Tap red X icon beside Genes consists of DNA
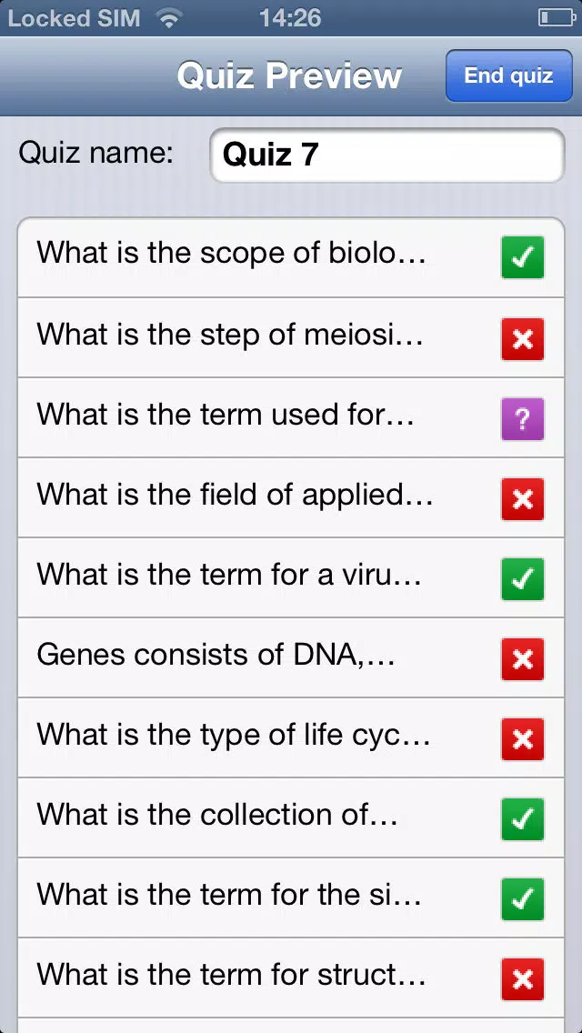582x1033 pixels. [522, 658]
